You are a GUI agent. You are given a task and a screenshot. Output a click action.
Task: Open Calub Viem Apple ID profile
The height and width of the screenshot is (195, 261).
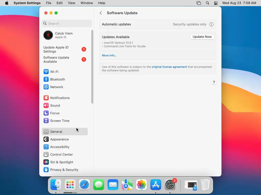tap(64, 35)
